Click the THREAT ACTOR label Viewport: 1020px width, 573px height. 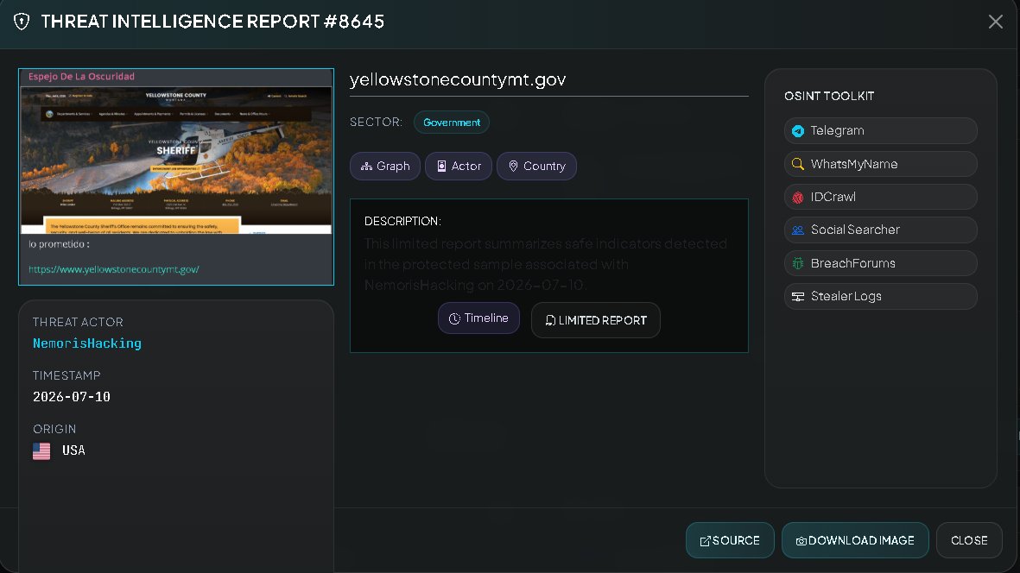(x=78, y=322)
